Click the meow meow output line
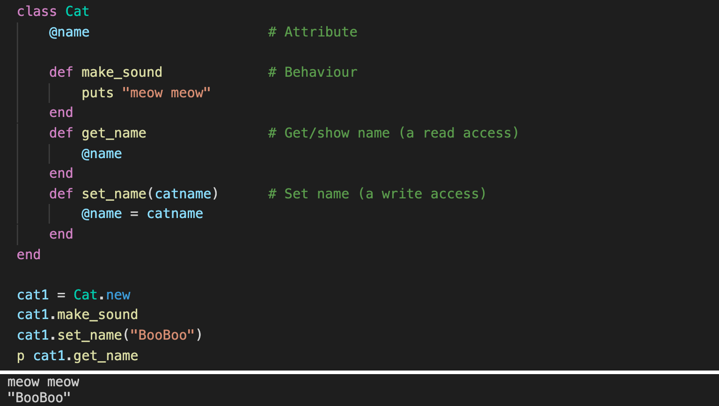Screen dimensions: 719x406 click(x=44, y=382)
